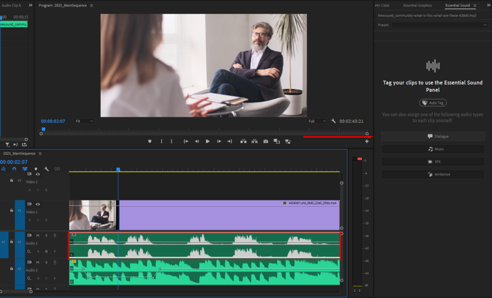
Task: Open playback resolution Full dropdown
Action: (x=317, y=121)
